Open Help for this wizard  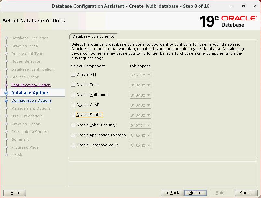tap(15, 193)
